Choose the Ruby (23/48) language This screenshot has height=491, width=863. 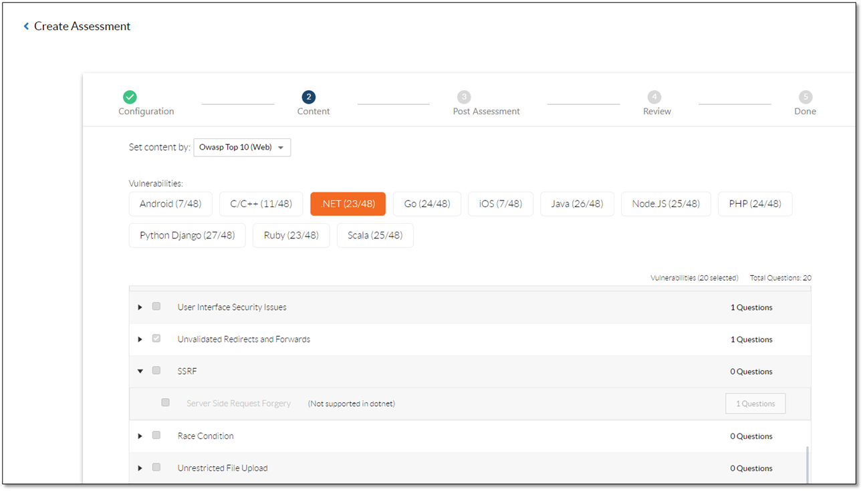pyautogui.click(x=291, y=235)
